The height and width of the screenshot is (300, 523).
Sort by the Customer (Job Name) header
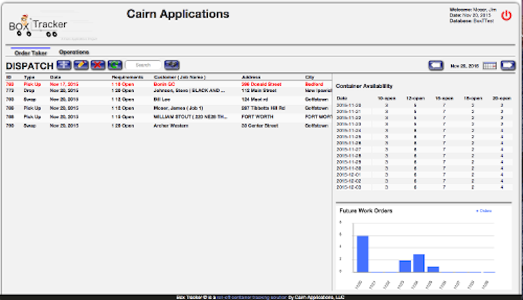(x=180, y=77)
